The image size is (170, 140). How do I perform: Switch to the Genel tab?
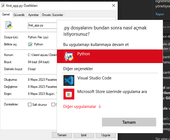pyautogui.click(x=6, y=14)
